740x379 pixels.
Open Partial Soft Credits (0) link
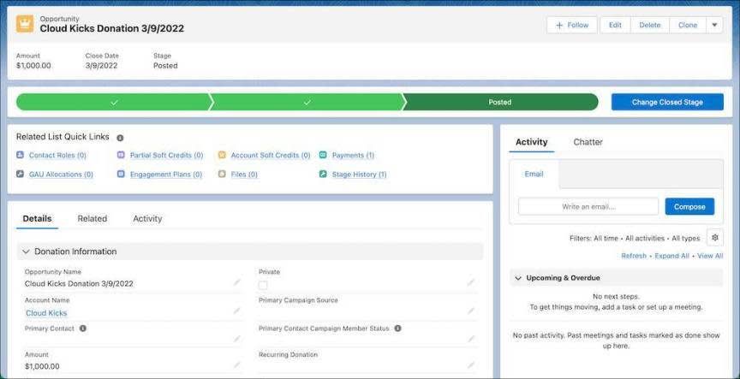pyautogui.click(x=167, y=155)
